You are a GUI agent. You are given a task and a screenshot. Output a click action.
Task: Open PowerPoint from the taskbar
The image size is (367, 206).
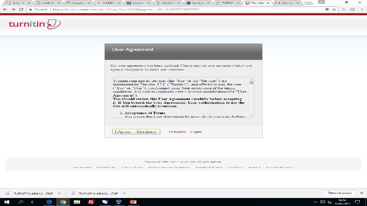click(133, 202)
